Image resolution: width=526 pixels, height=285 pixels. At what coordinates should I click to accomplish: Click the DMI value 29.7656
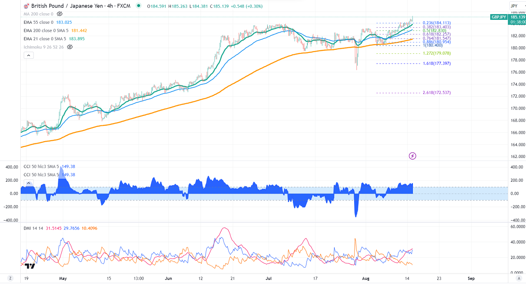point(72,229)
